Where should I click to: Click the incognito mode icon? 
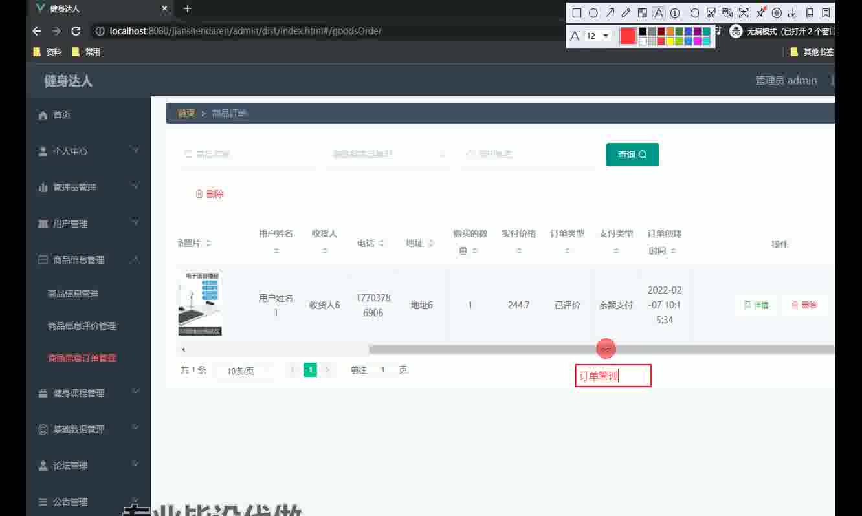click(736, 31)
